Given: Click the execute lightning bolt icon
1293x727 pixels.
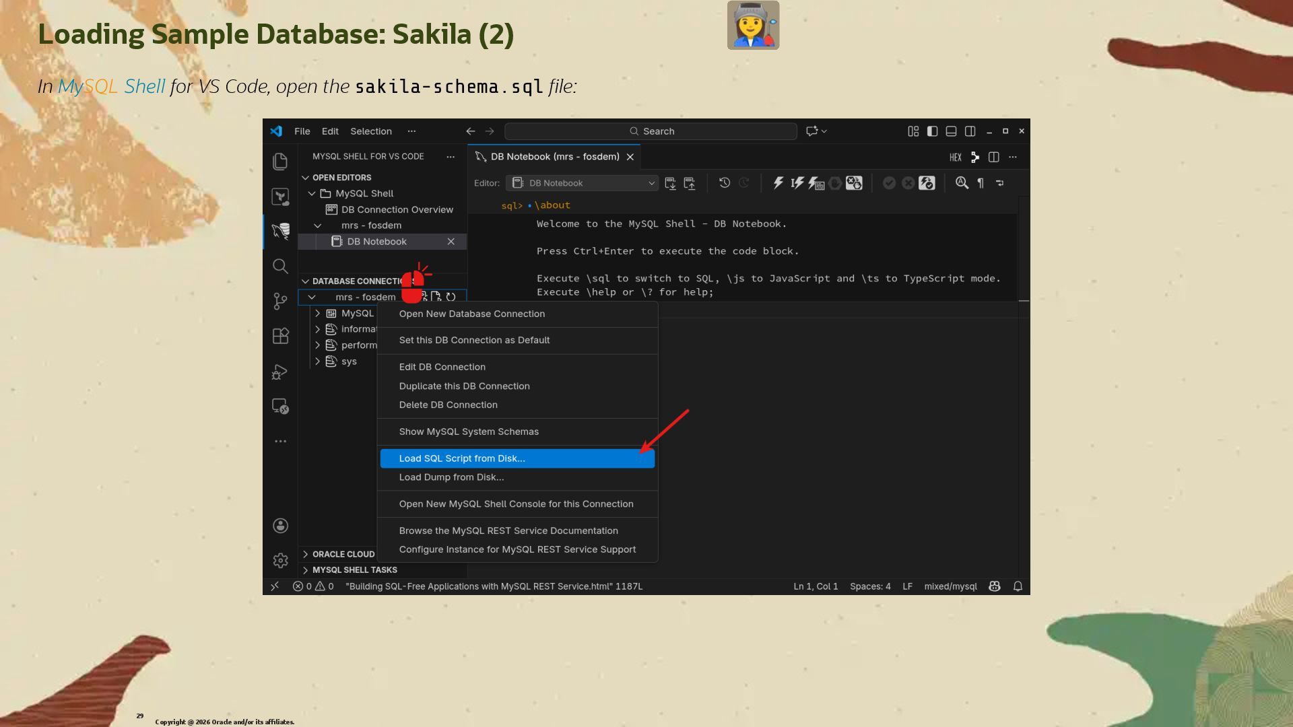Looking at the screenshot, I should pyautogui.click(x=778, y=183).
